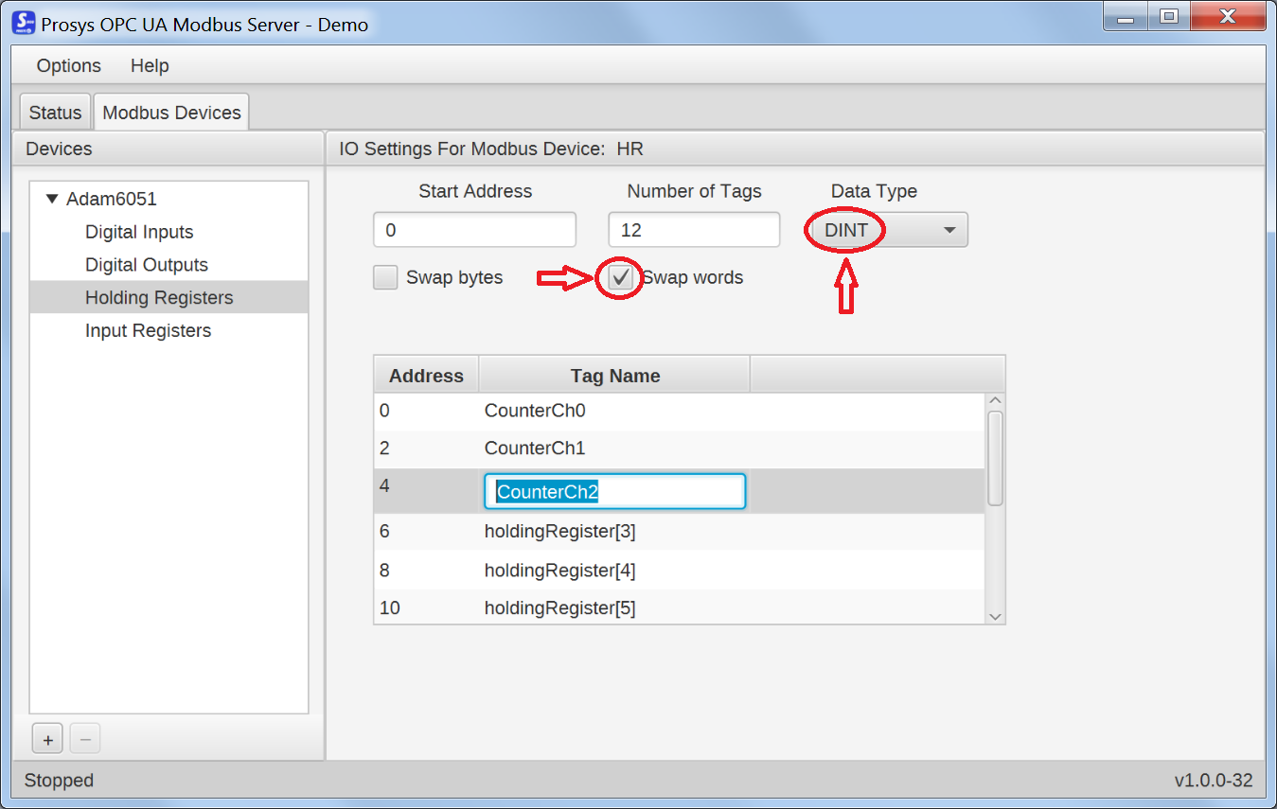Enable the Swap bytes checkbox
Screen dimensions: 1277x809
pyautogui.click(x=385, y=277)
